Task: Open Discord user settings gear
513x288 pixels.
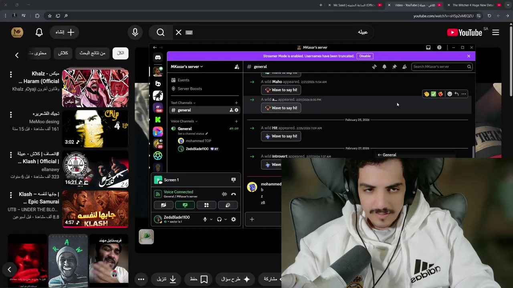Action: point(234,219)
